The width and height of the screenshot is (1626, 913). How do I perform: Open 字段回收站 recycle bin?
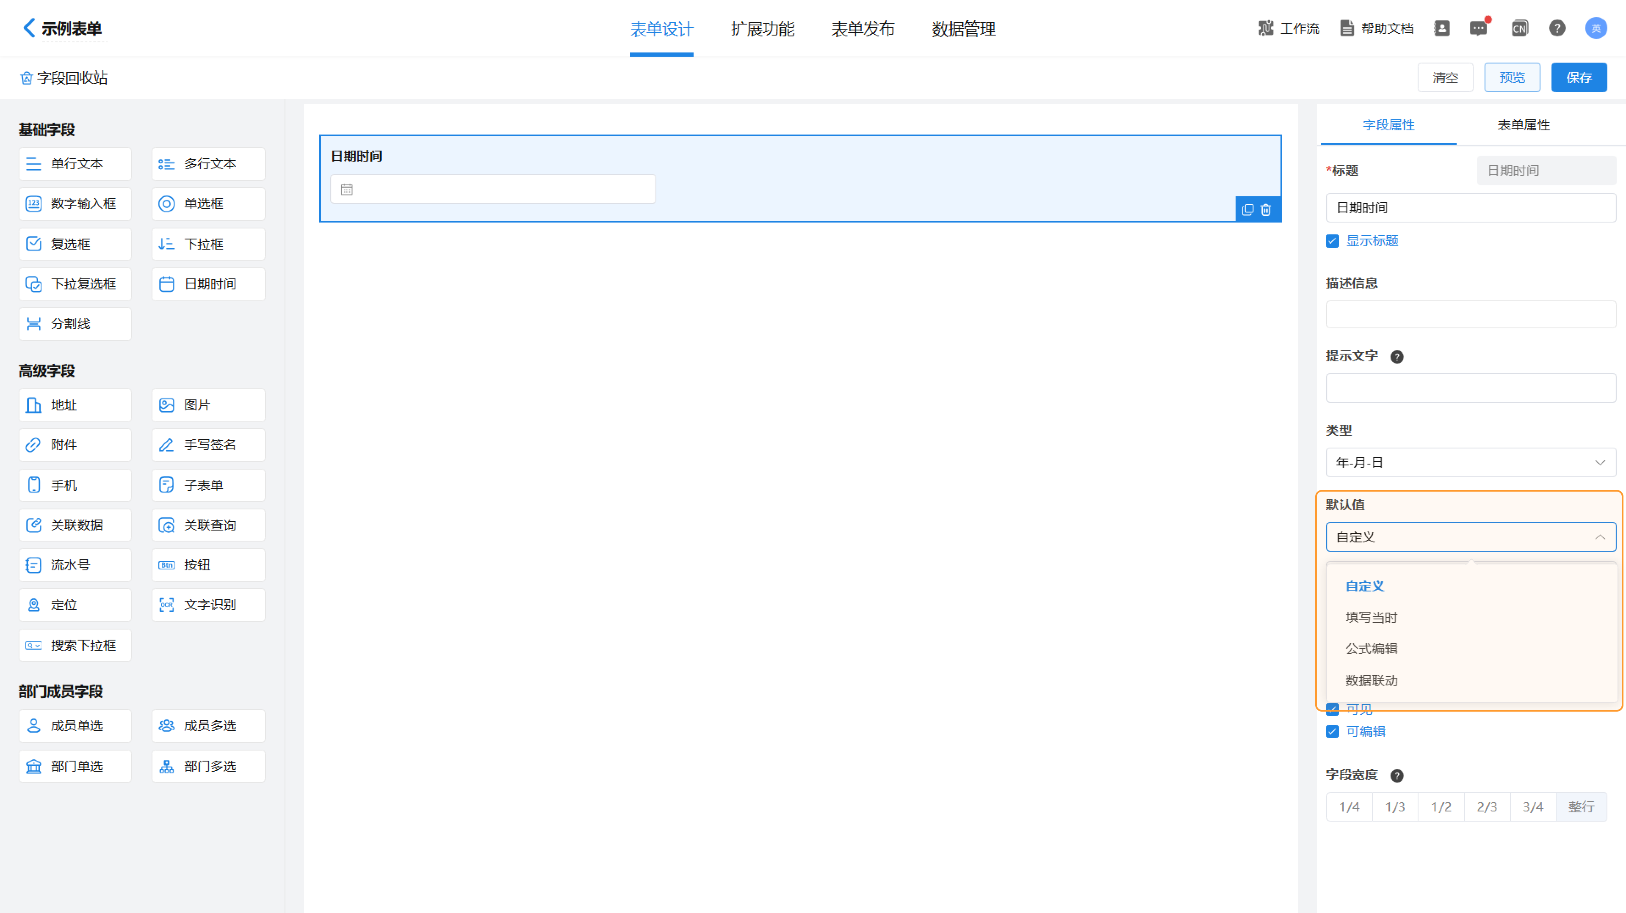coord(64,77)
